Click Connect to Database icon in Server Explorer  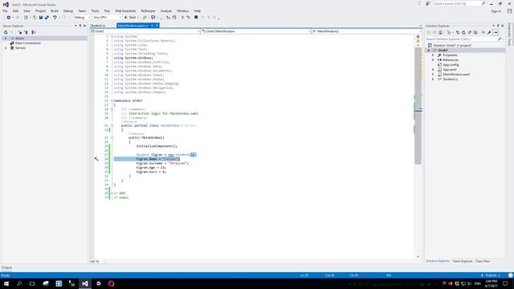coord(20,32)
